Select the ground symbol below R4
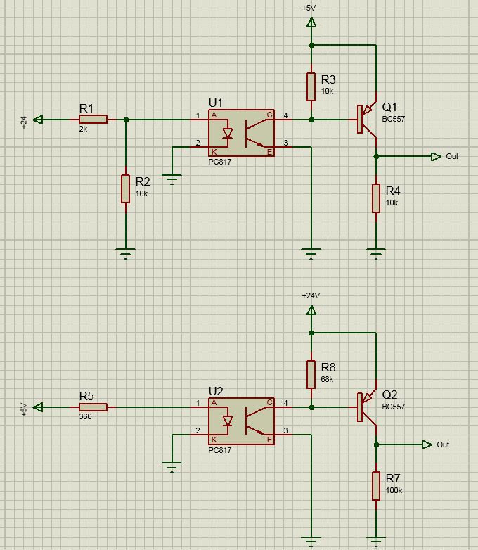 coord(376,254)
